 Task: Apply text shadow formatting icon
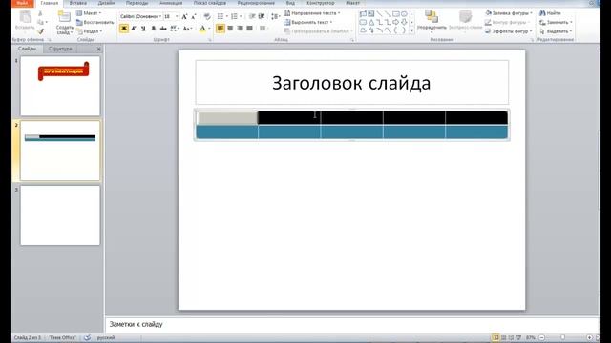click(x=154, y=29)
